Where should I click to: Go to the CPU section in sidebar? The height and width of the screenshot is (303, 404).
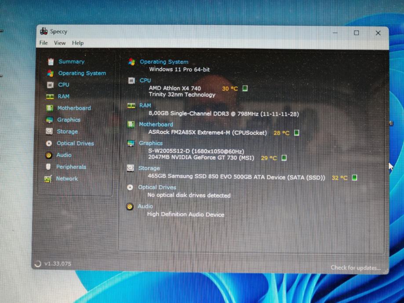(64, 85)
